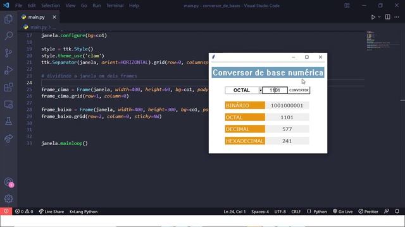
Task: Open the Terminal menu
Action: tap(115, 6)
